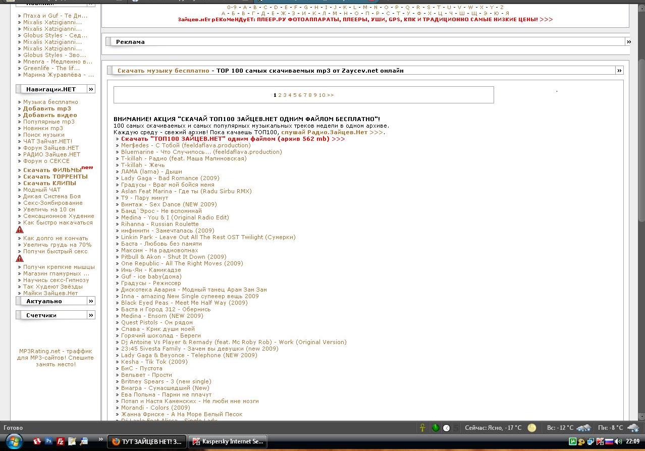Open the MP3Rating.net traffic ad link
645x451 pixels.
pos(56,358)
